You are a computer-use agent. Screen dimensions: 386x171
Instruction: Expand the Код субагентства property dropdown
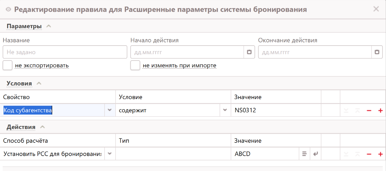110,110
